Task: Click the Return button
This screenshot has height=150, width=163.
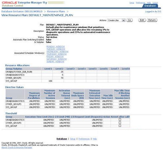Action: [x=152, y=20]
